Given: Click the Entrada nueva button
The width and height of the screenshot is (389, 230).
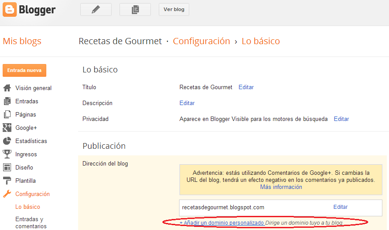Looking at the screenshot, I should click(x=24, y=70).
